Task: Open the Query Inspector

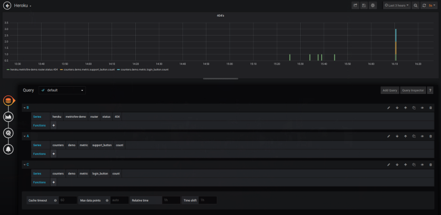Action: pyautogui.click(x=413, y=90)
